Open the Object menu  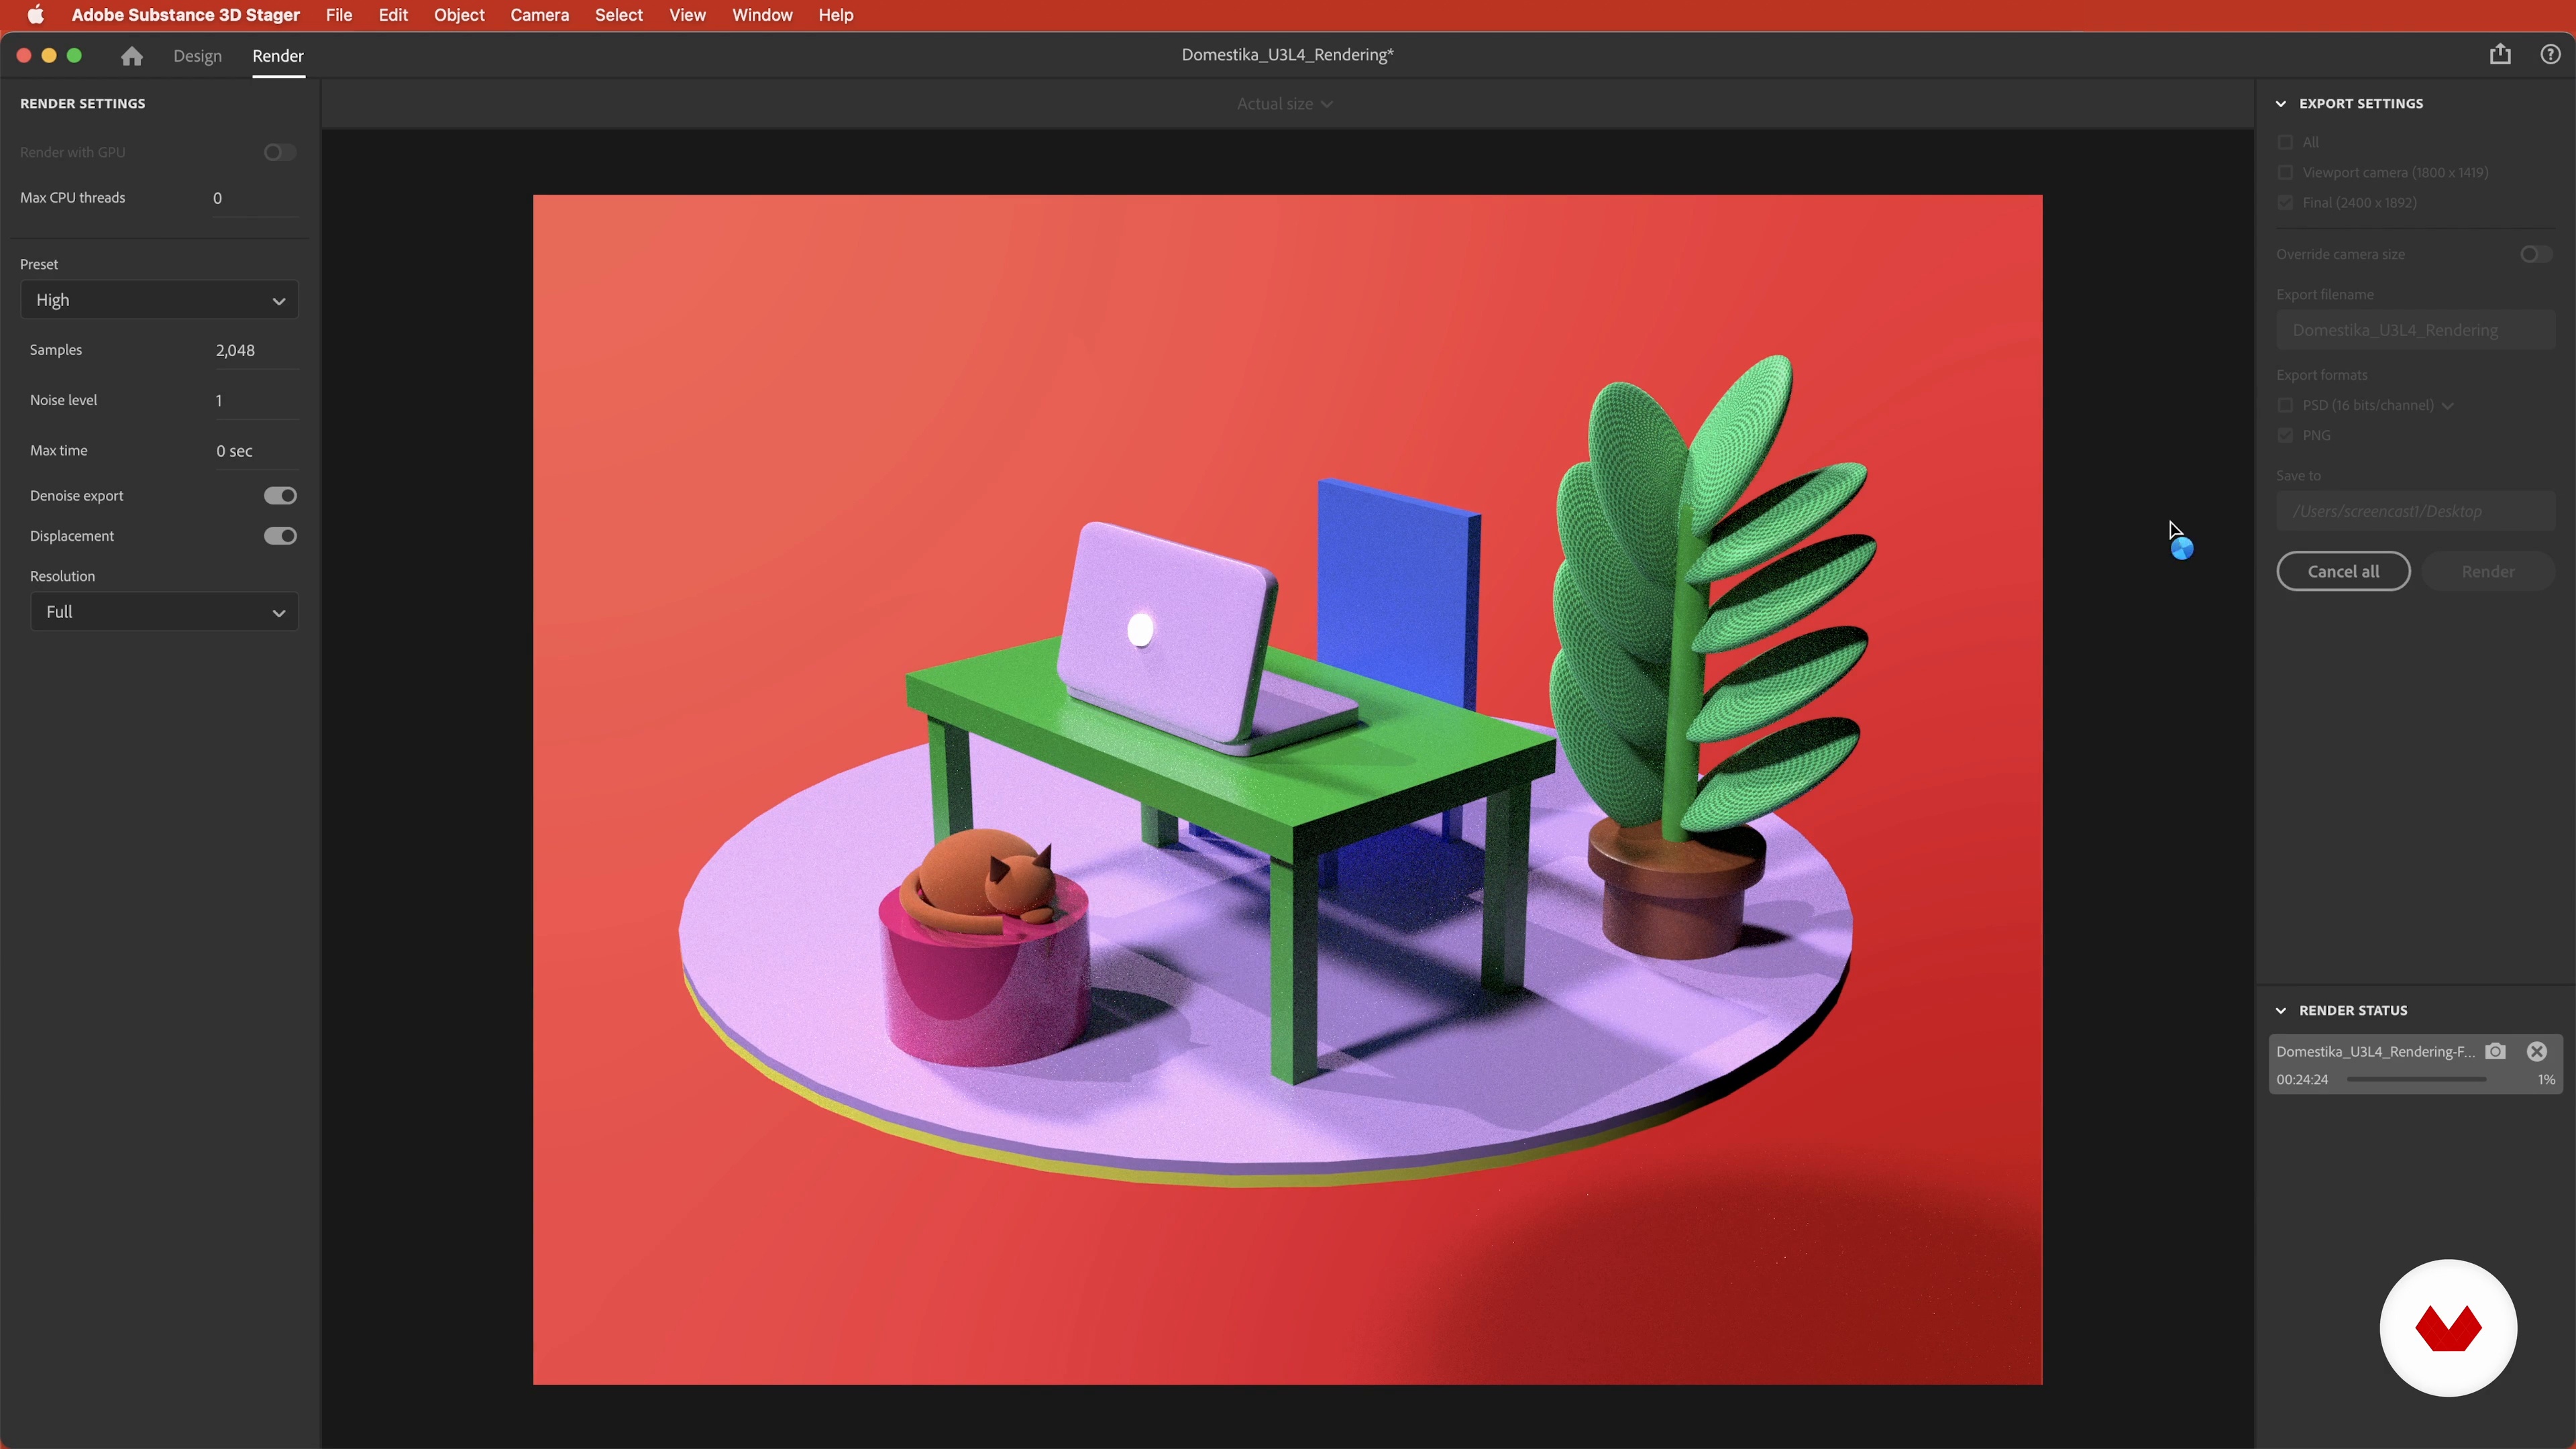pyautogui.click(x=459, y=15)
